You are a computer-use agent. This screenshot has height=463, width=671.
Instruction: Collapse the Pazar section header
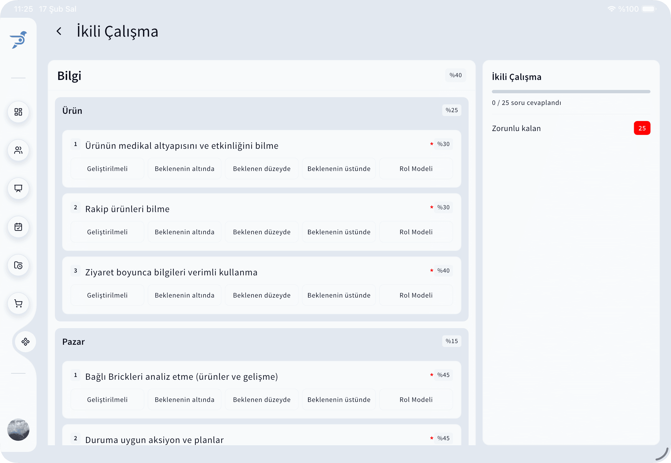(73, 341)
